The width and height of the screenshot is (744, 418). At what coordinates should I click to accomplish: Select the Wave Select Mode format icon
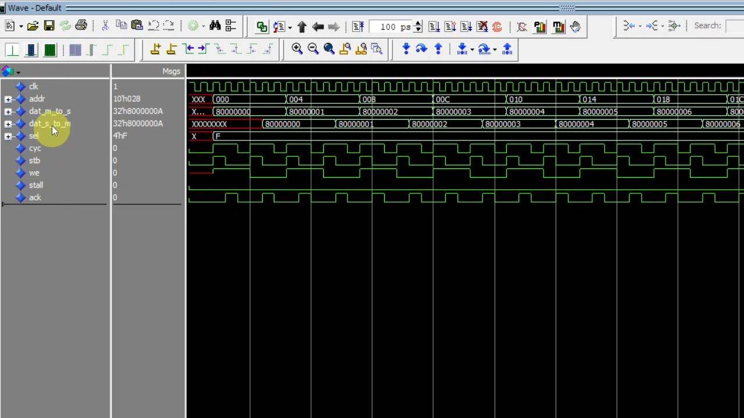pyautogui.click(x=12, y=50)
